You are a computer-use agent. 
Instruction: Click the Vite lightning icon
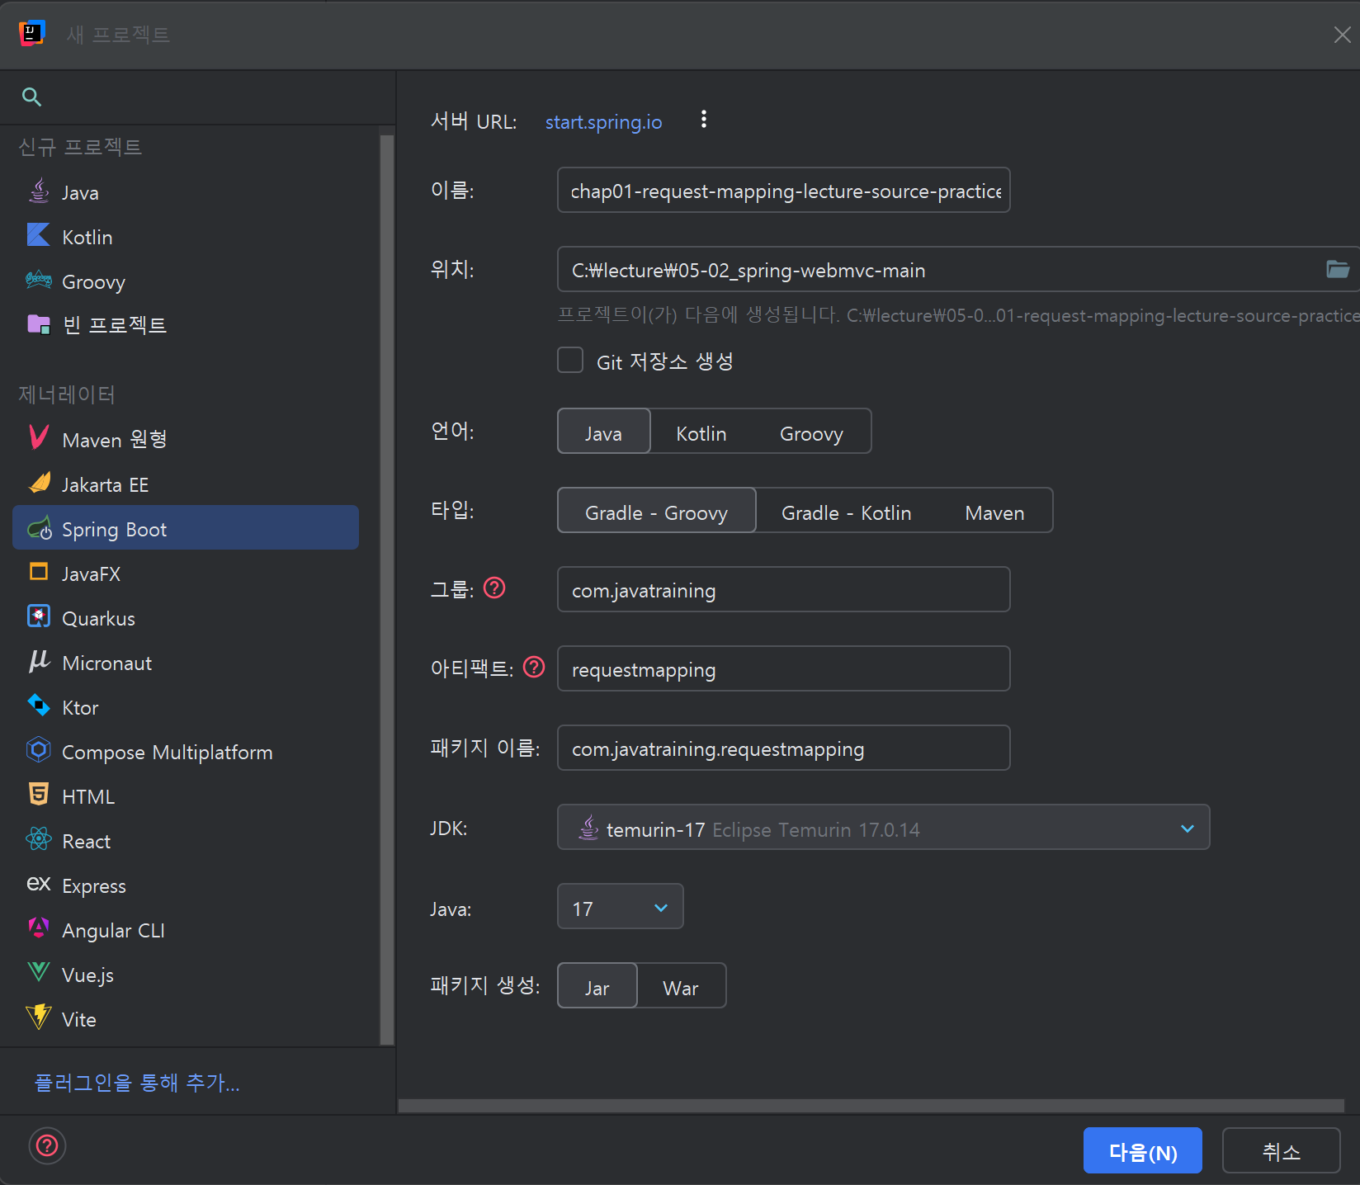coord(39,1018)
